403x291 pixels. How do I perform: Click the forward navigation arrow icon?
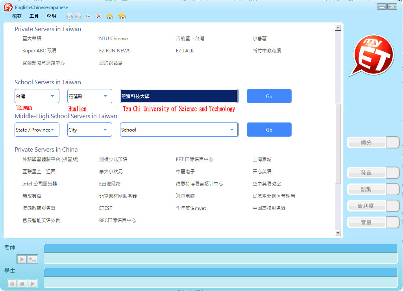coord(78,16)
